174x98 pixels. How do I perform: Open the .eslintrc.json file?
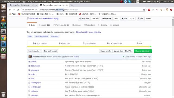point(36,87)
